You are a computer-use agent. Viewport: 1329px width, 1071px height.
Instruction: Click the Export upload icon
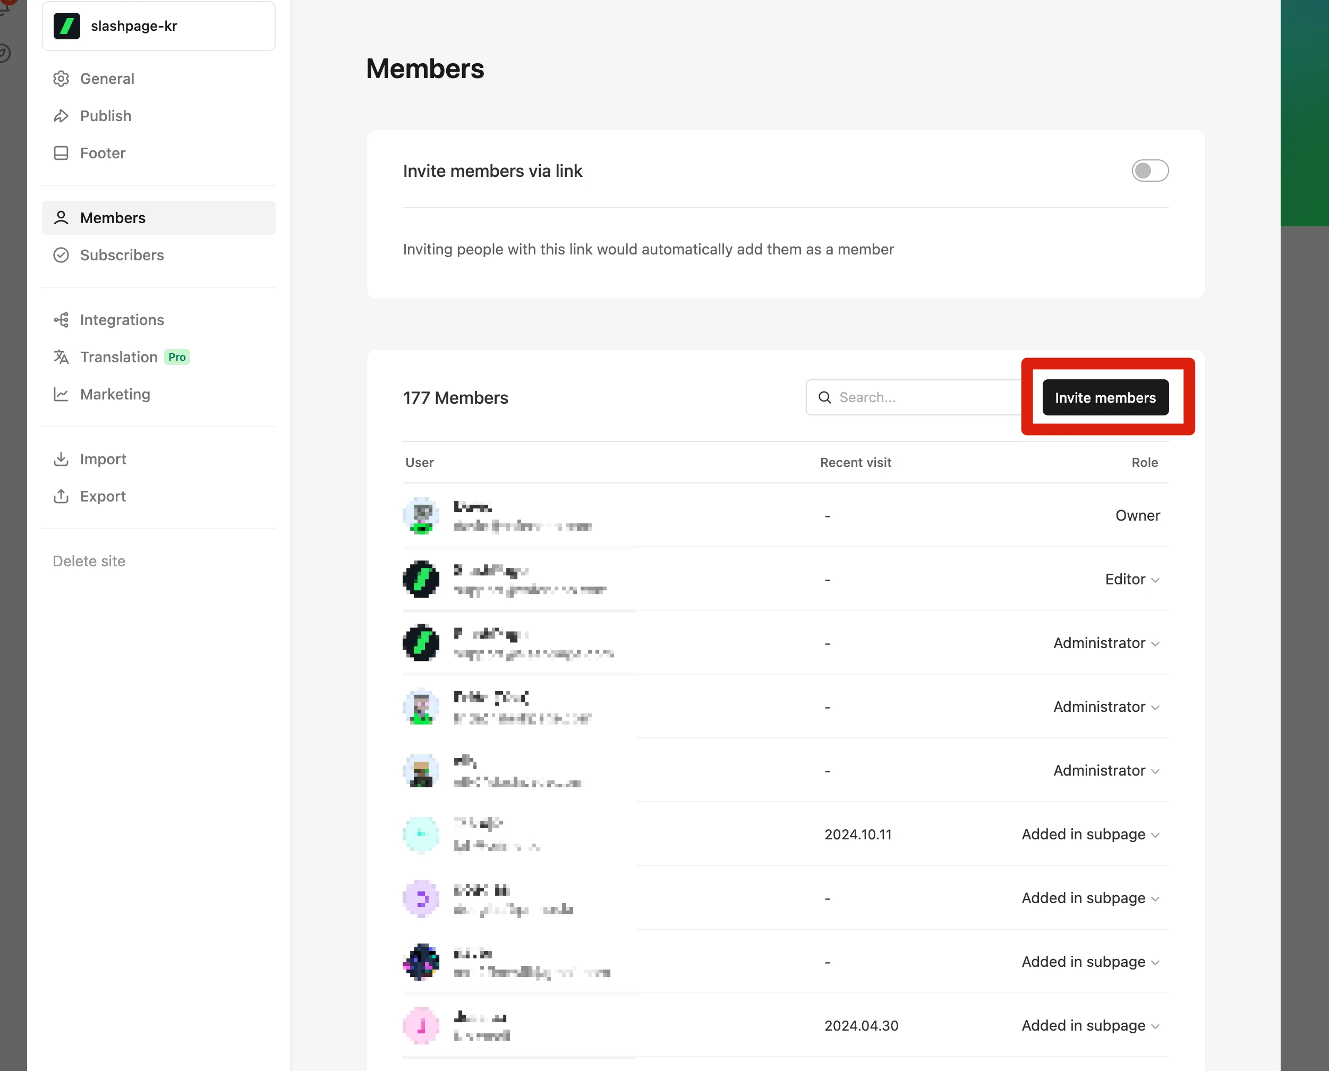[61, 497]
